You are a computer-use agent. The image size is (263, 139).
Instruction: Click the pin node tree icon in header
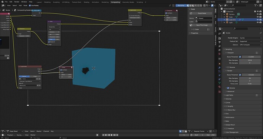[x=170, y=6]
